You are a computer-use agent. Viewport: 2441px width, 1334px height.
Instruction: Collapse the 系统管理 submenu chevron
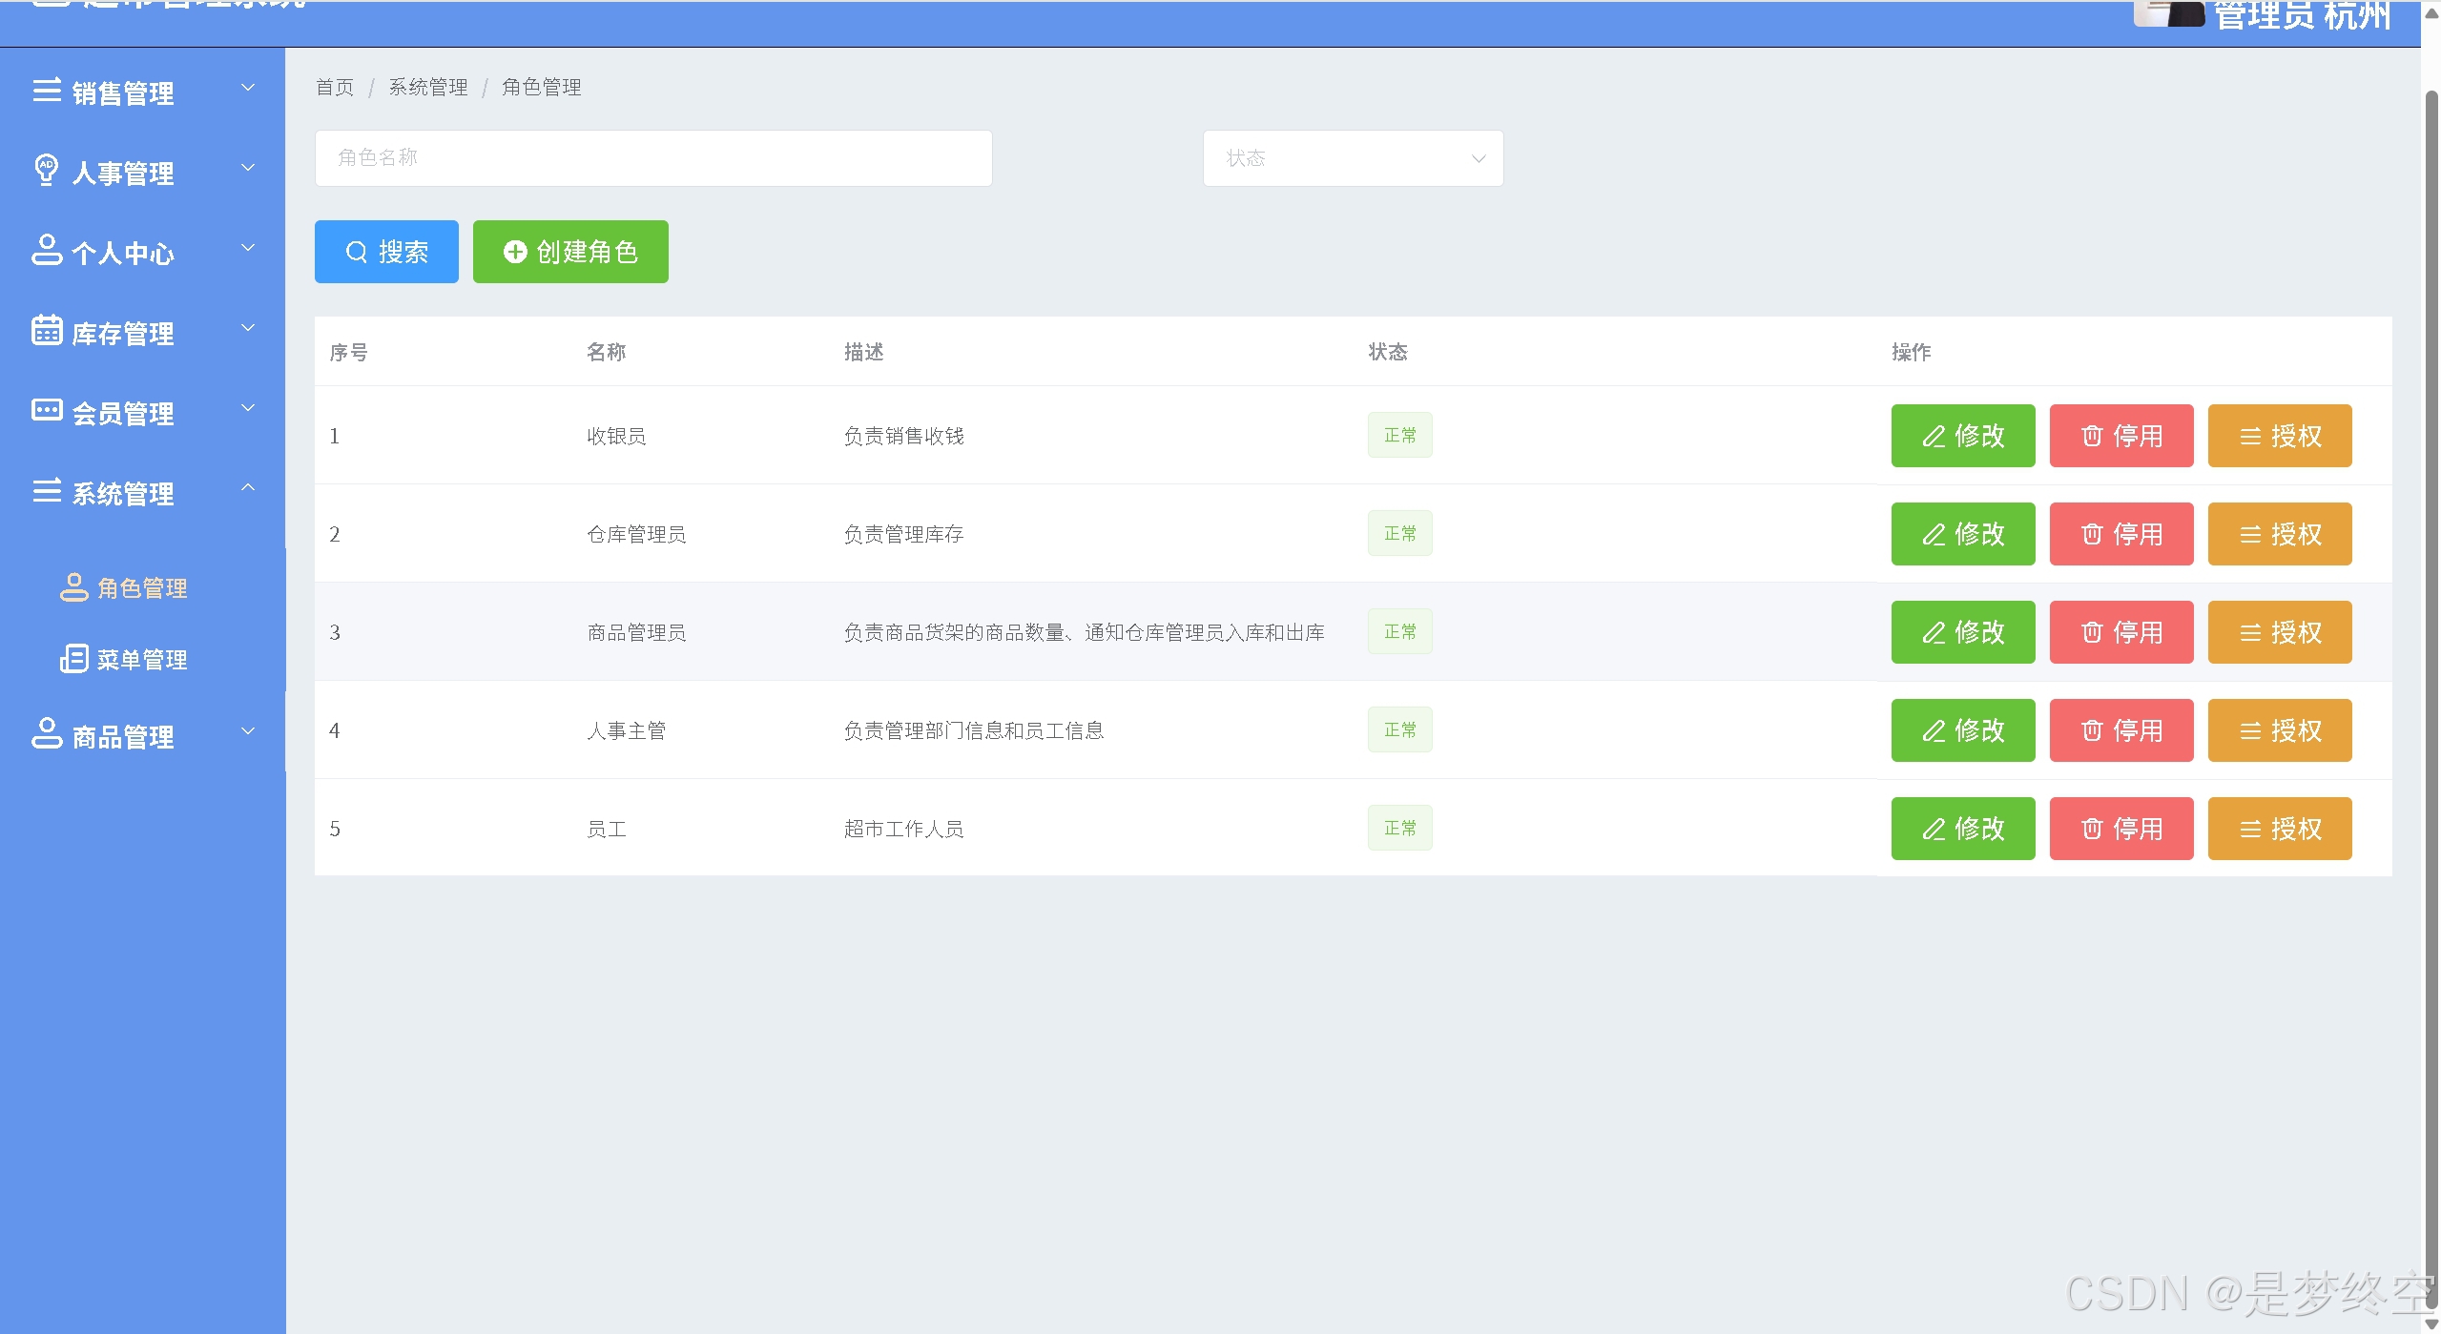pyautogui.click(x=248, y=488)
